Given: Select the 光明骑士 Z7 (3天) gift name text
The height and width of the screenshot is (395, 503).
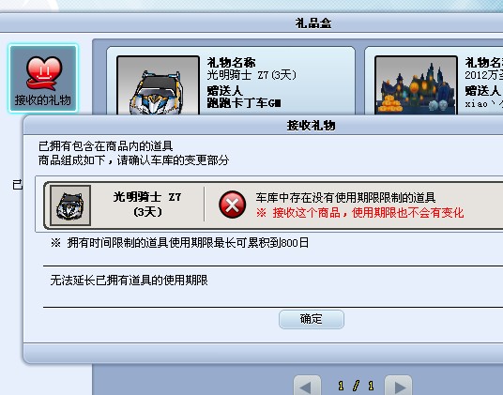Looking at the screenshot, I should click(251, 75).
